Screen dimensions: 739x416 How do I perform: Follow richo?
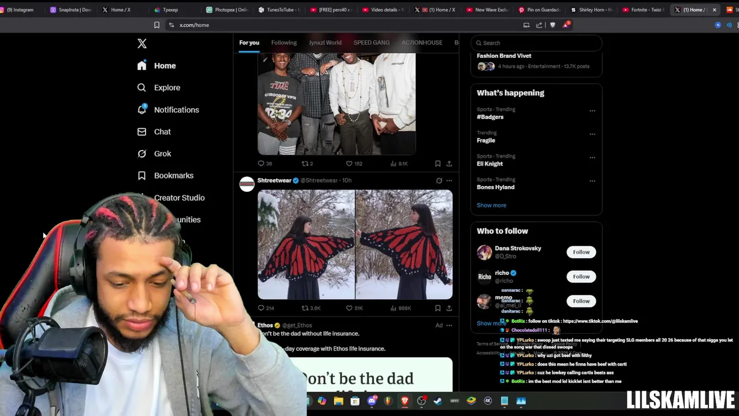pos(581,276)
